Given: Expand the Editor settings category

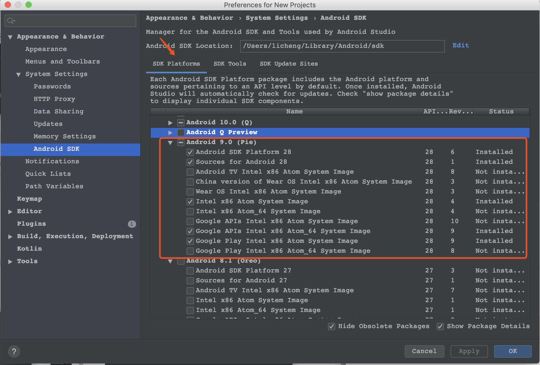Looking at the screenshot, I should coord(10,212).
